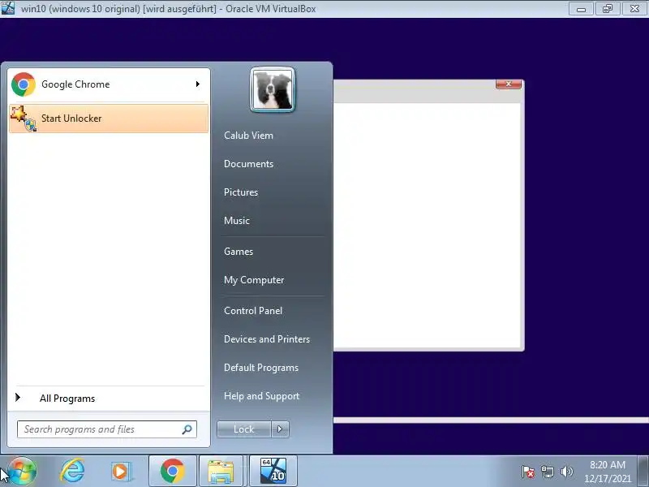Click the search magnifier icon

[x=187, y=429]
